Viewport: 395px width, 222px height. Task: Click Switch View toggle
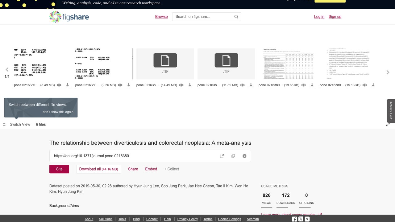click(x=16, y=125)
